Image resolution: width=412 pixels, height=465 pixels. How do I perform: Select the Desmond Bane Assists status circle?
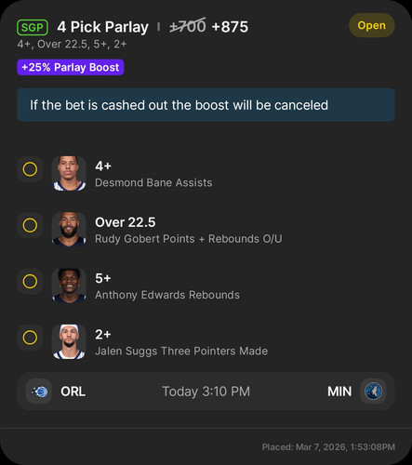[30, 169]
